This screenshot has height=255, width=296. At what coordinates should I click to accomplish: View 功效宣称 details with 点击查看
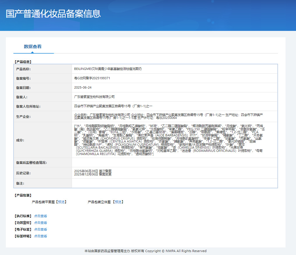[x=40, y=222]
